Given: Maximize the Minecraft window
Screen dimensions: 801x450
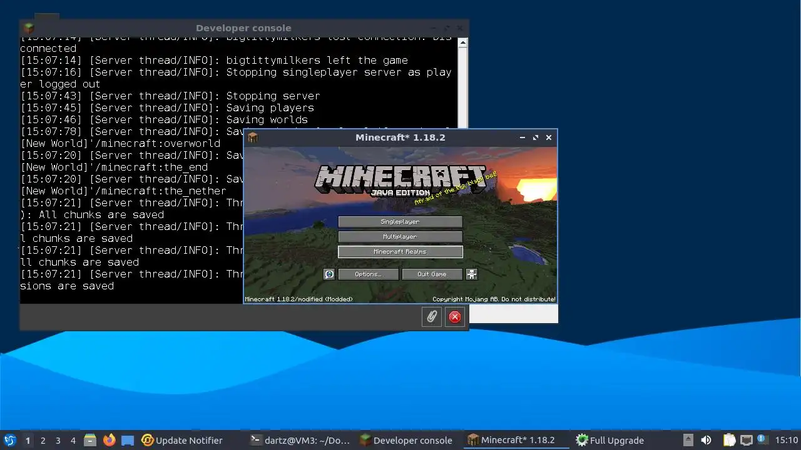Looking at the screenshot, I should pos(536,137).
